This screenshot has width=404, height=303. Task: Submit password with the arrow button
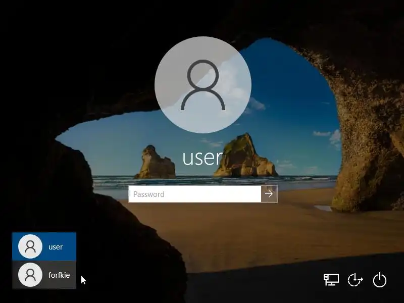click(x=269, y=194)
